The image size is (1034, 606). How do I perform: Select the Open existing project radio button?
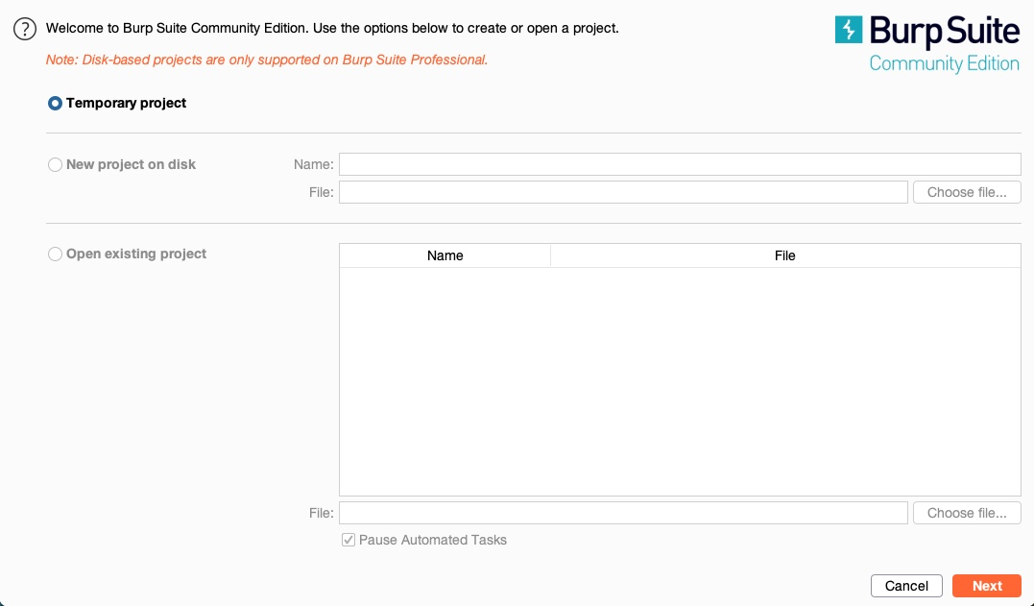55,255
